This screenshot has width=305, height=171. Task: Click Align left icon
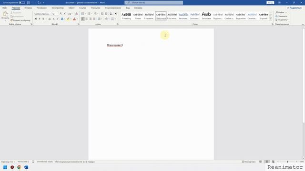(x=82, y=19)
